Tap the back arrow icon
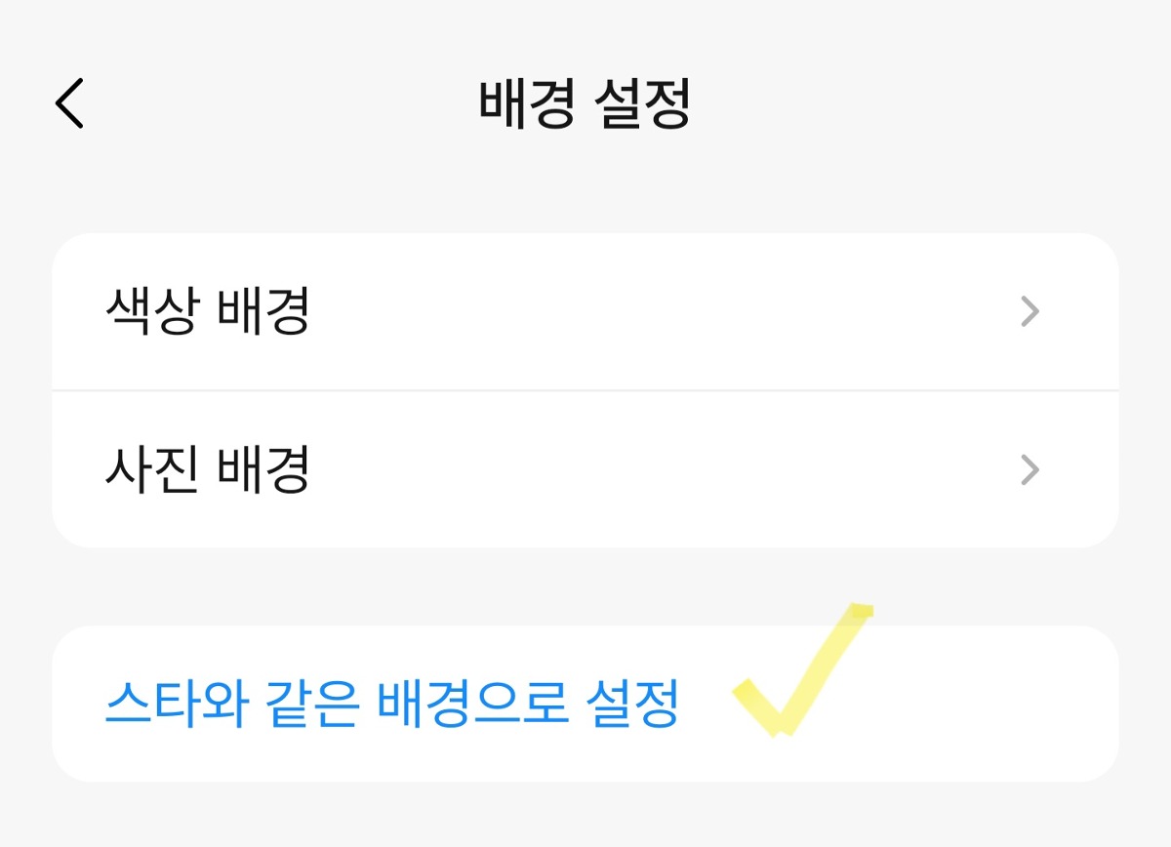Viewport: 1171px width, 847px height. pos(70,103)
